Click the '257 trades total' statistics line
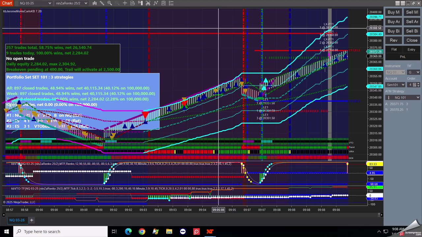The height and width of the screenshot is (237, 422). (49, 47)
